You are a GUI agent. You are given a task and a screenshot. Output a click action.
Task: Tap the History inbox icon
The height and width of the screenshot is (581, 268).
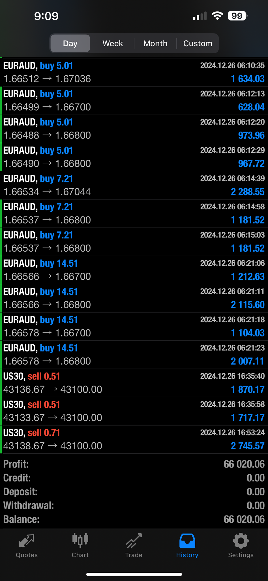pos(187,541)
